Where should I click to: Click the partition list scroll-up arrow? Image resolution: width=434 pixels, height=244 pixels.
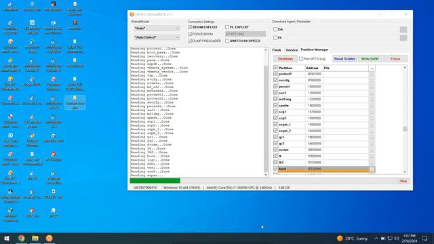405,68
